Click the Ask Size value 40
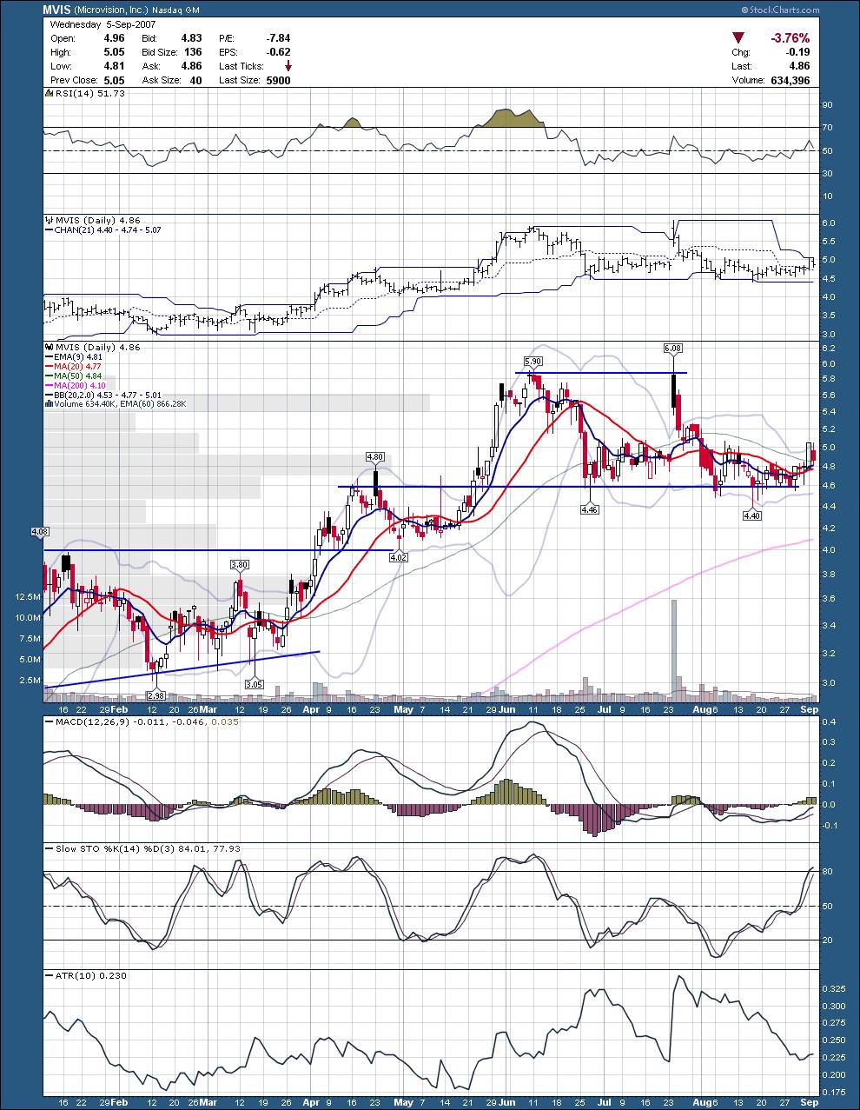This screenshot has height=1110, width=860. [x=195, y=80]
